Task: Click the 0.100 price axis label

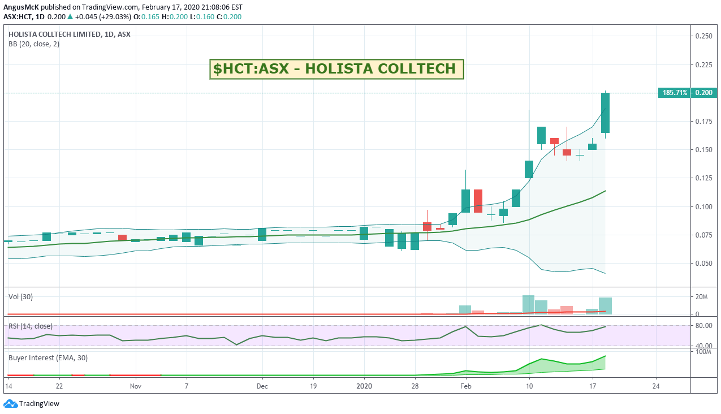Action: (x=703, y=206)
